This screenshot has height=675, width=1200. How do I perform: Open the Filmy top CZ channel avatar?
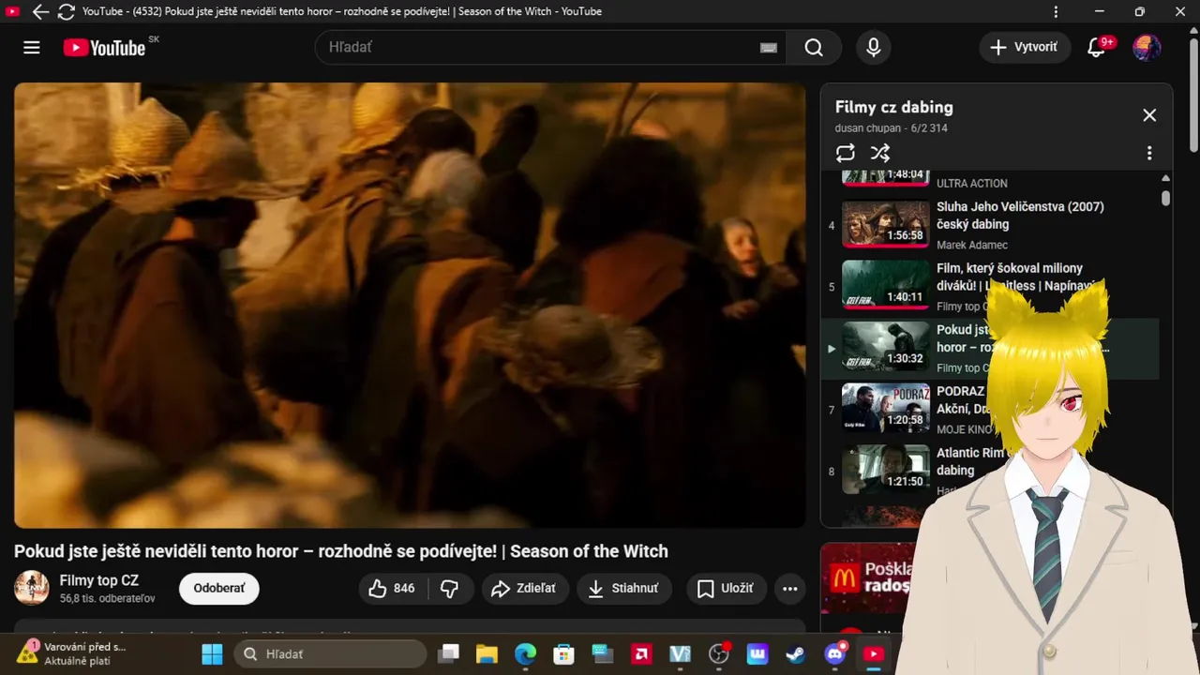[x=32, y=588]
